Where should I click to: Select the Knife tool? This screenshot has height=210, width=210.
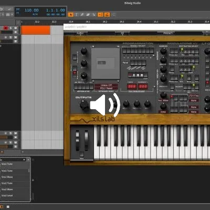pos(94,15)
